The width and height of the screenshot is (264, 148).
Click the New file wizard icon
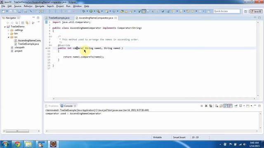(x=4, y=11)
